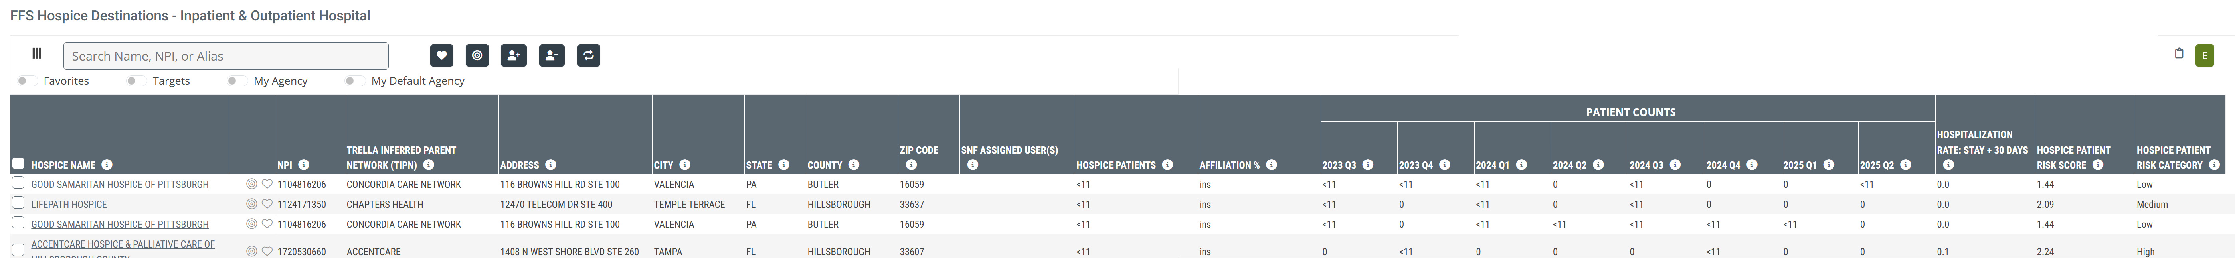
Task: Click the clipboard icon at top right
Action: [2179, 54]
